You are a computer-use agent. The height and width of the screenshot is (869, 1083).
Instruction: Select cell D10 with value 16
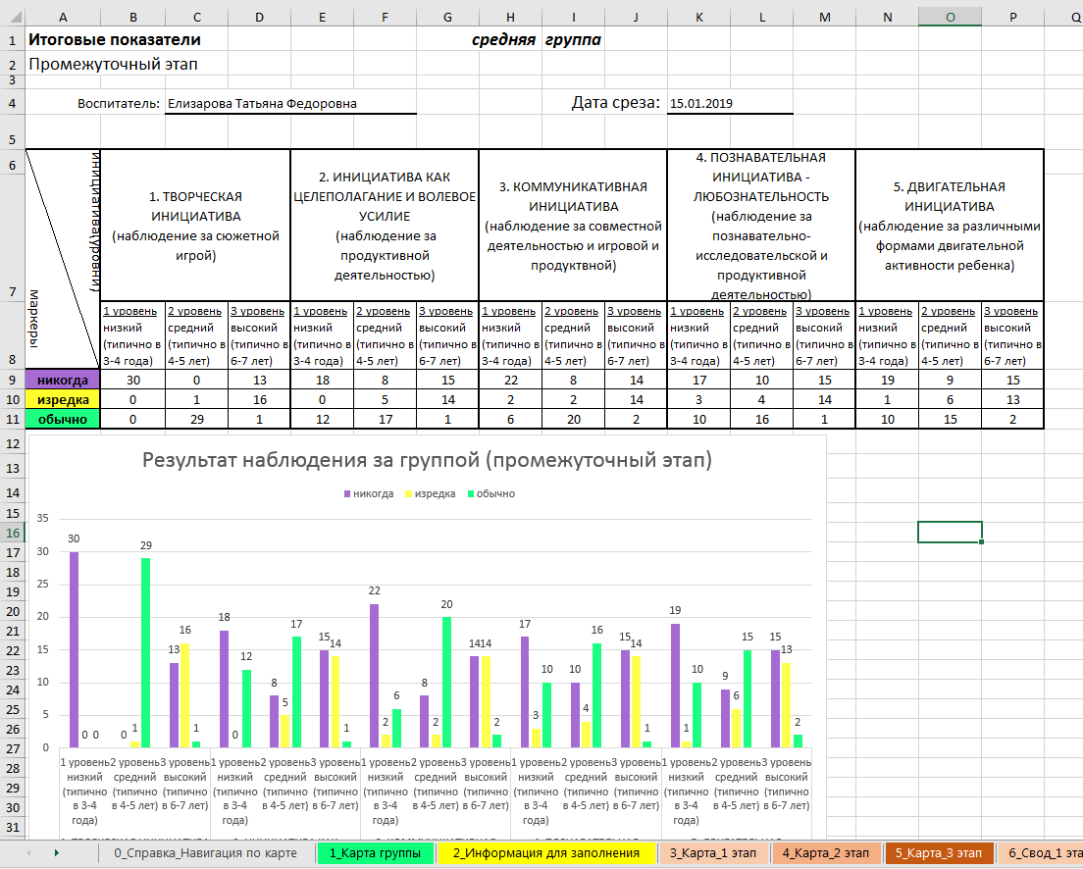[260, 399]
